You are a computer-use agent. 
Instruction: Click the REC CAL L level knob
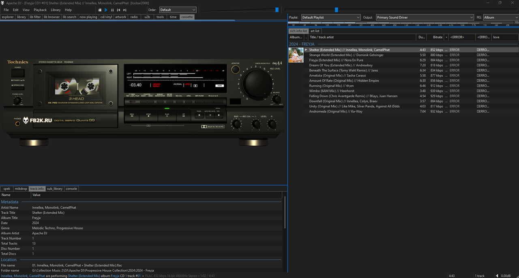[256, 124]
